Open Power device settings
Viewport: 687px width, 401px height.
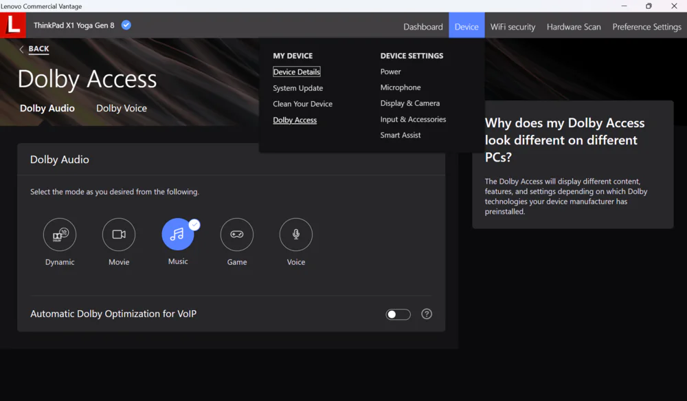[390, 72]
